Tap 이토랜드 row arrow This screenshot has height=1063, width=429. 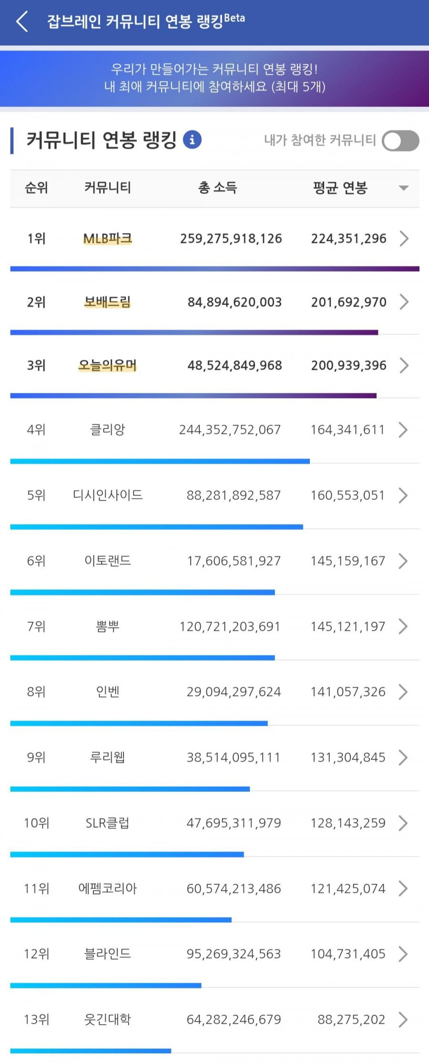(403, 561)
